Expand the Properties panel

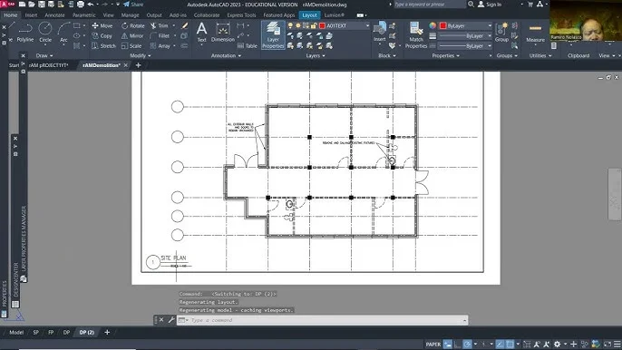[445, 55]
